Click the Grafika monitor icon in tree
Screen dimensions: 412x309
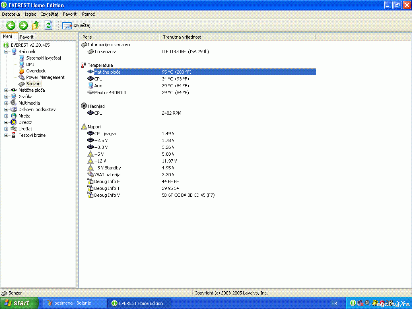pos(14,97)
